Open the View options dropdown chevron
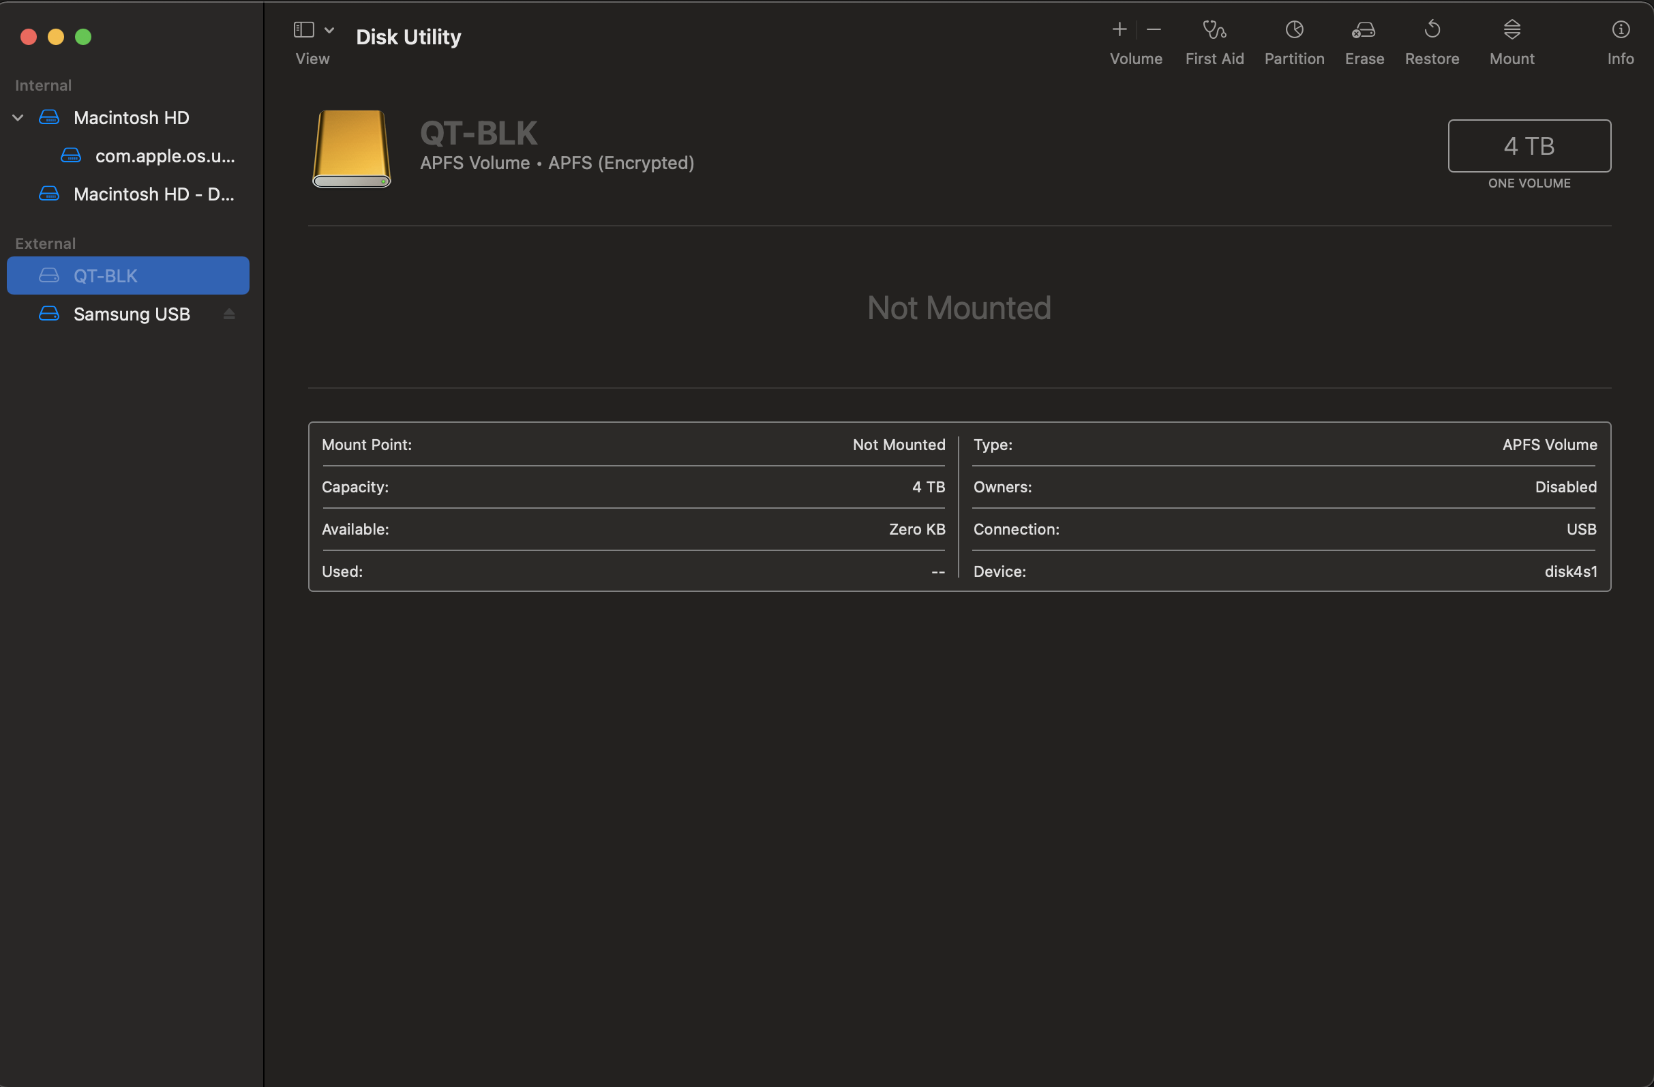 click(329, 30)
